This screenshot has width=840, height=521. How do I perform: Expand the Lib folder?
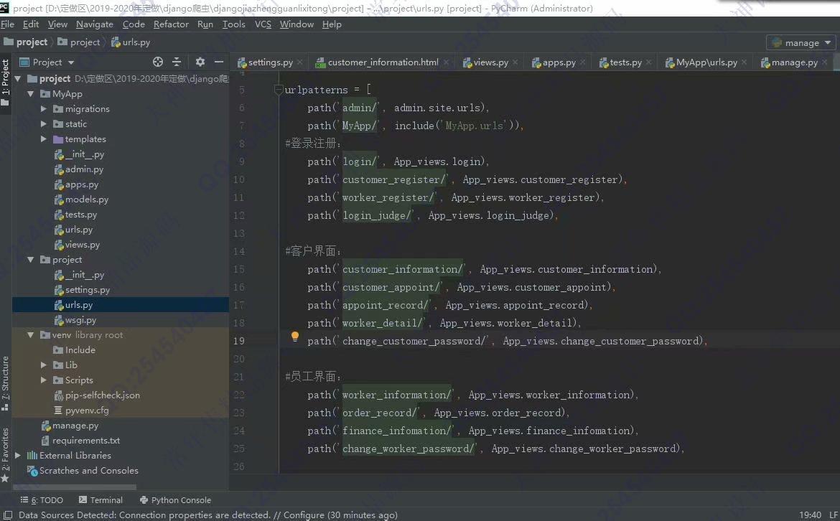pos(43,365)
